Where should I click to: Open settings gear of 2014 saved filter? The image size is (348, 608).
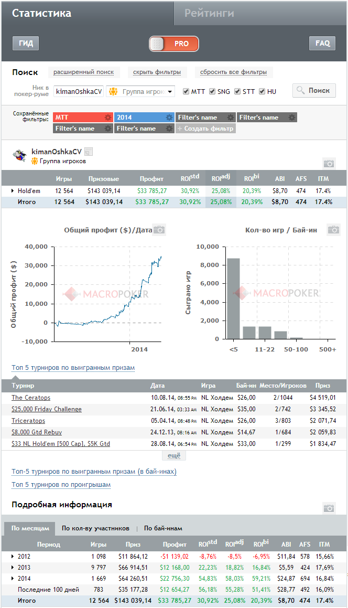click(169, 118)
